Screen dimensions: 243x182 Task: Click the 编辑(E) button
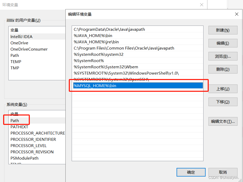coord(223,43)
